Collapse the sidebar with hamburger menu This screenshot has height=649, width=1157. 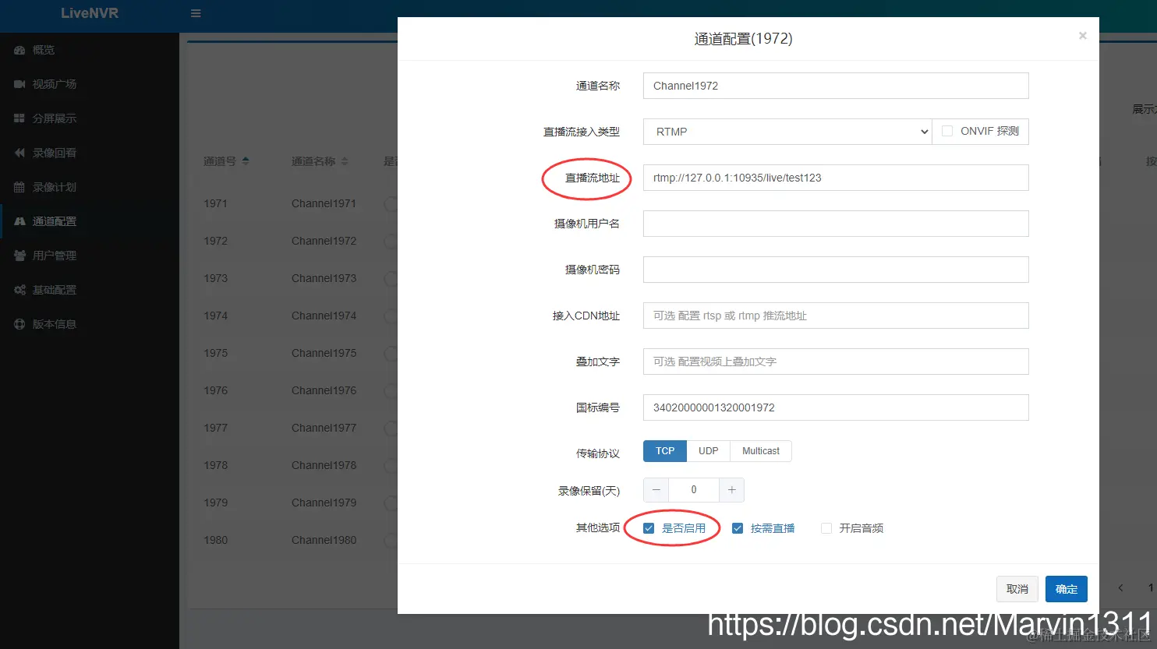point(195,13)
